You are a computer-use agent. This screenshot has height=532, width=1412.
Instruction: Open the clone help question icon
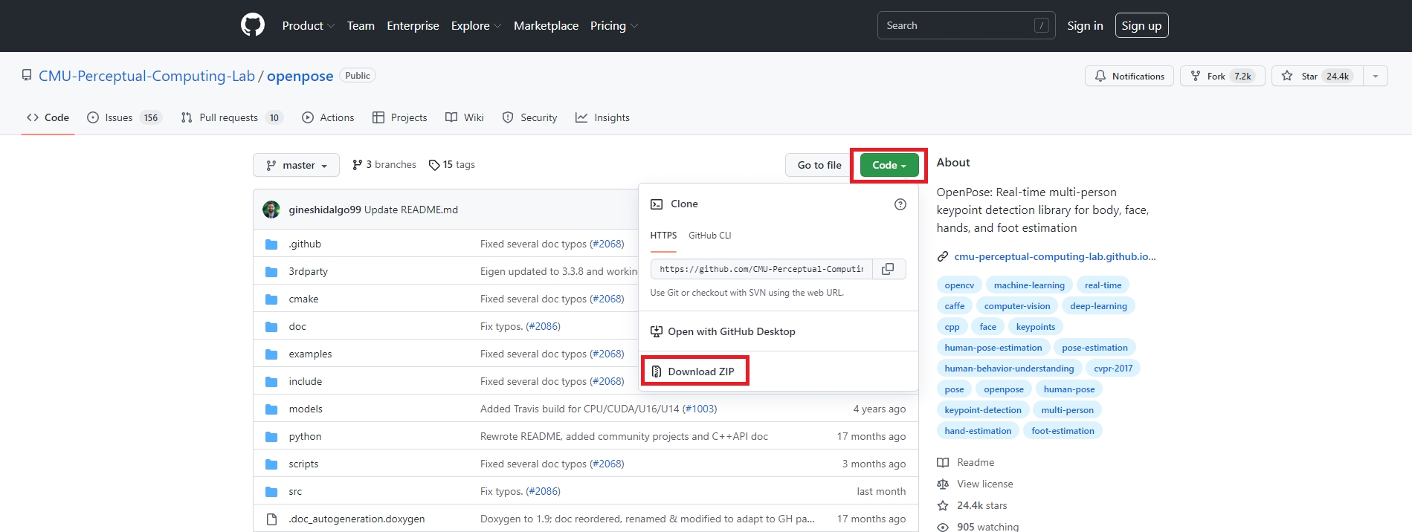point(900,204)
